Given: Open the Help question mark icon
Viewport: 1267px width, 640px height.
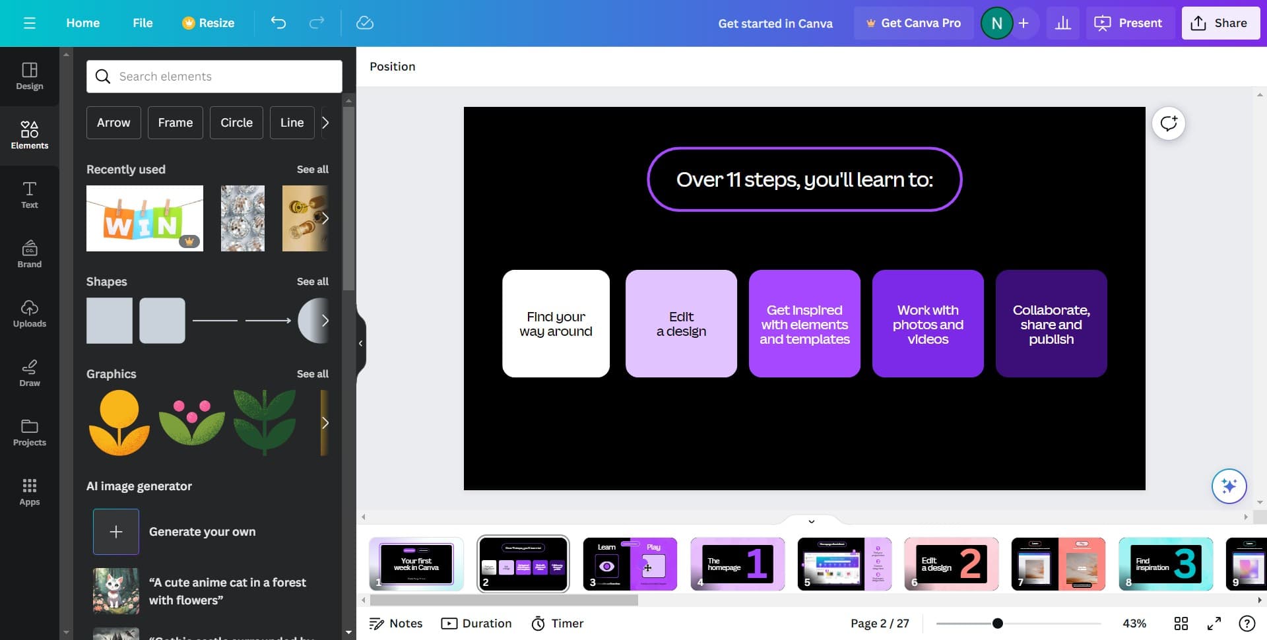Looking at the screenshot, I should pyautogui.click(x=1247, y=624).
